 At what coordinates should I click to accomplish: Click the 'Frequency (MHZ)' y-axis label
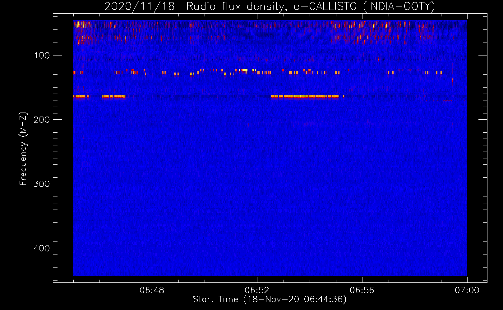[x=23, y=149]
